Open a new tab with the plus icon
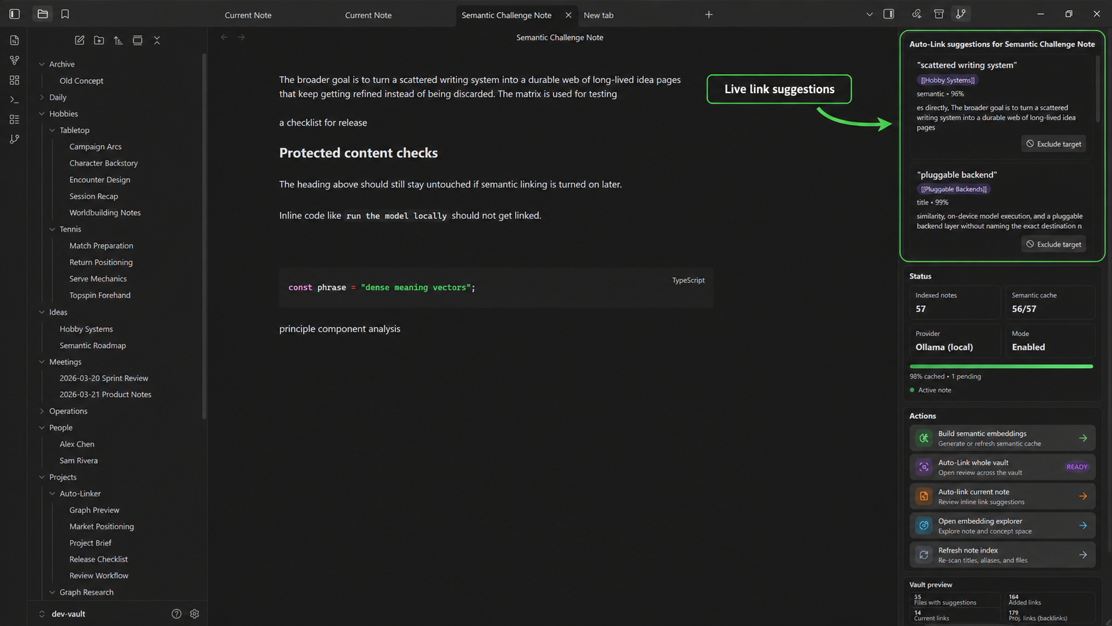The height and width of the screenshot is (626, 1112). (709, 15)
